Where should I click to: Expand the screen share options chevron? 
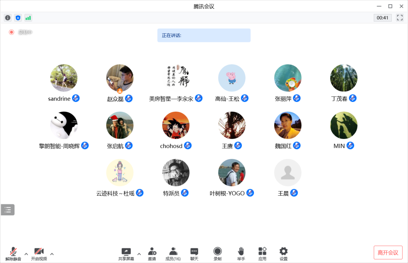click(139, 254)
